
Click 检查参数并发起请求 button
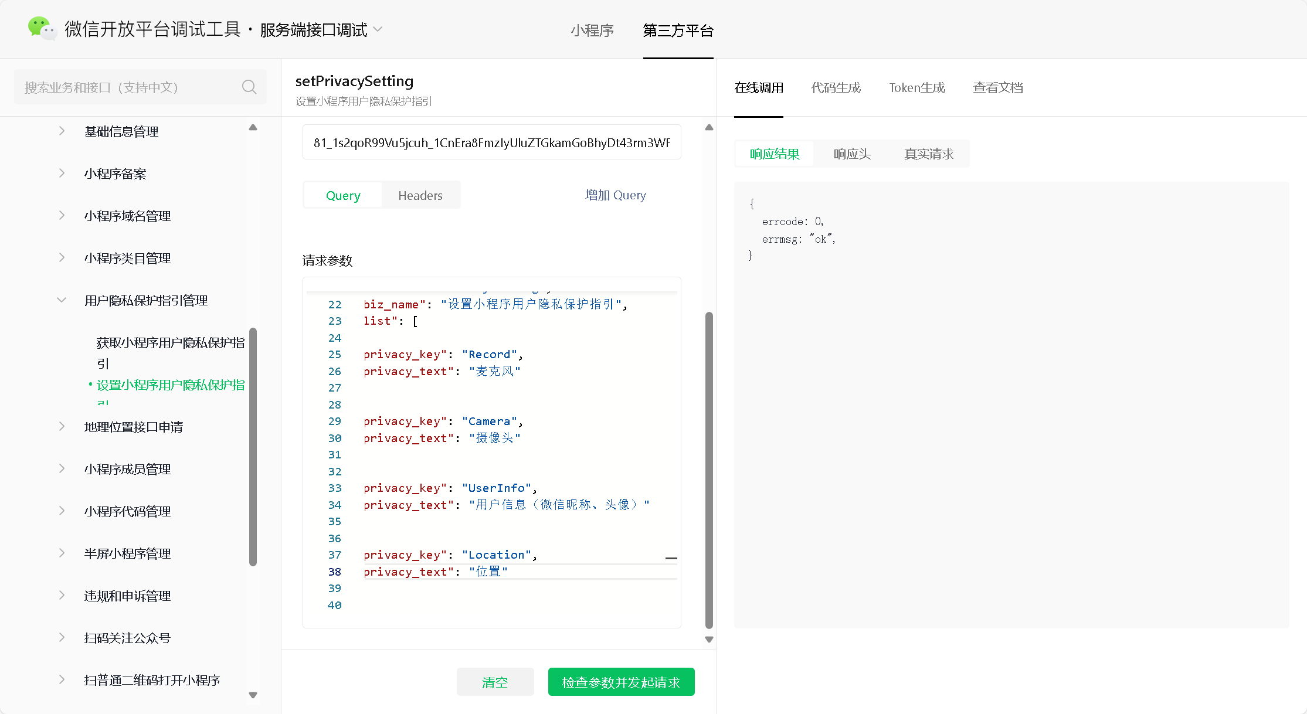coord(621,682)
